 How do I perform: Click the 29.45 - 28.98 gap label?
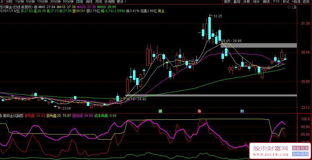[x=231, y=41]
